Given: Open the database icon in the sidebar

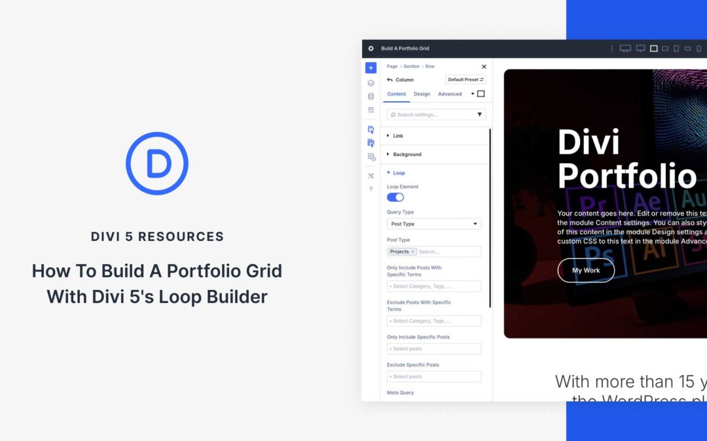Looking at the screenshot, I should pyautogui.click(x=371, y=97).
